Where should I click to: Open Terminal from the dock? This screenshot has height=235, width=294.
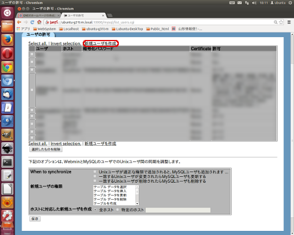pos(7,162)
